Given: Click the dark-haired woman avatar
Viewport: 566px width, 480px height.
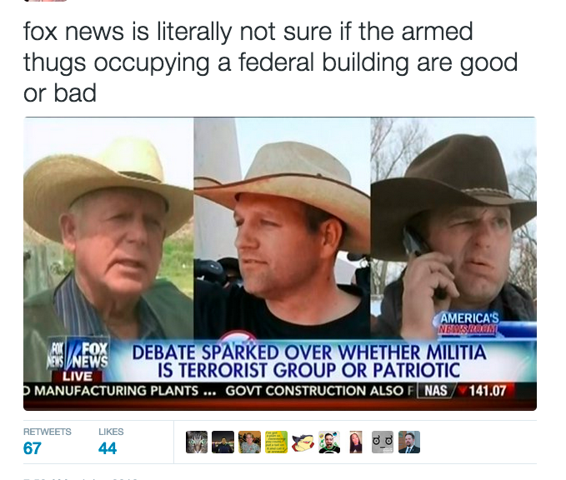Looking at the screenshot, I should coord(356,442).
